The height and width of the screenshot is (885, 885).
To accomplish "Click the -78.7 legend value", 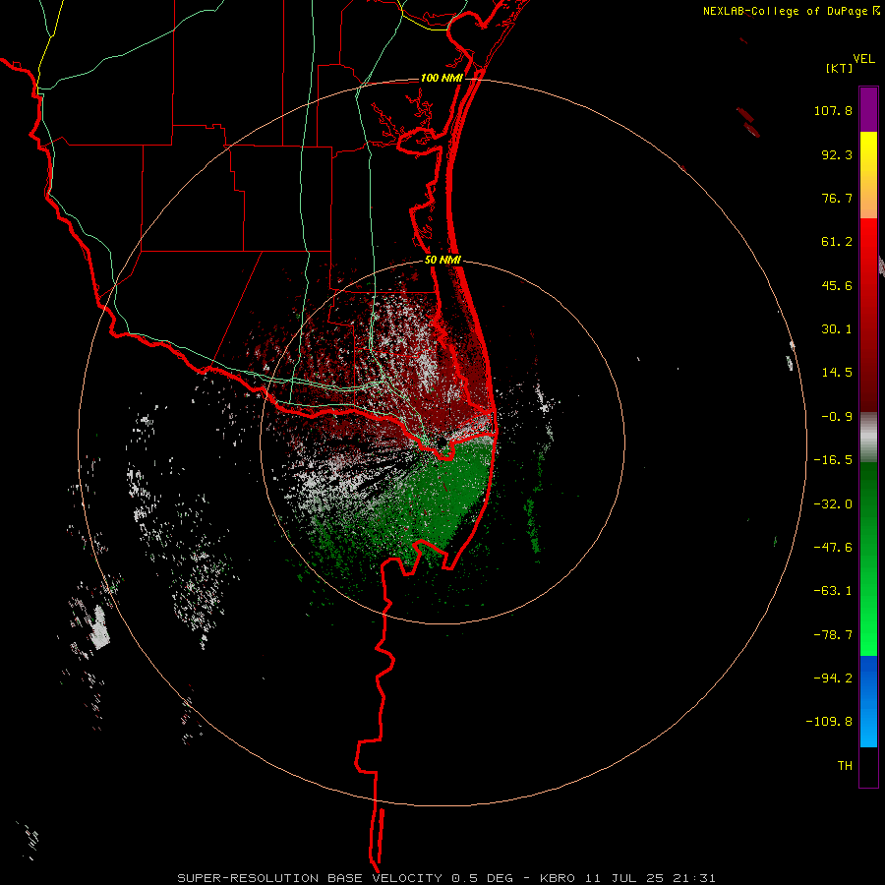I will pyautogui.click(x=833, y=635).
